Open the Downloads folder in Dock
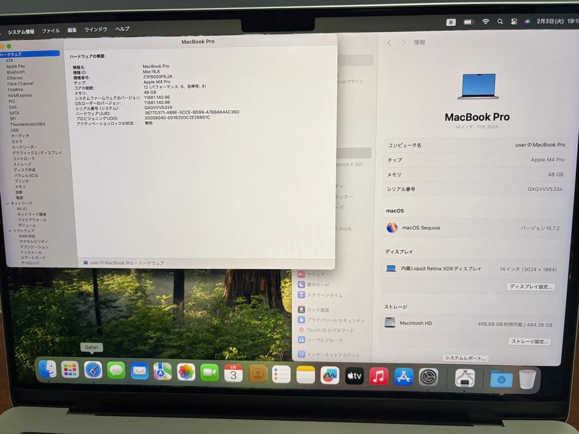Screen dimensions: 579x434 (x=501, y=379)
